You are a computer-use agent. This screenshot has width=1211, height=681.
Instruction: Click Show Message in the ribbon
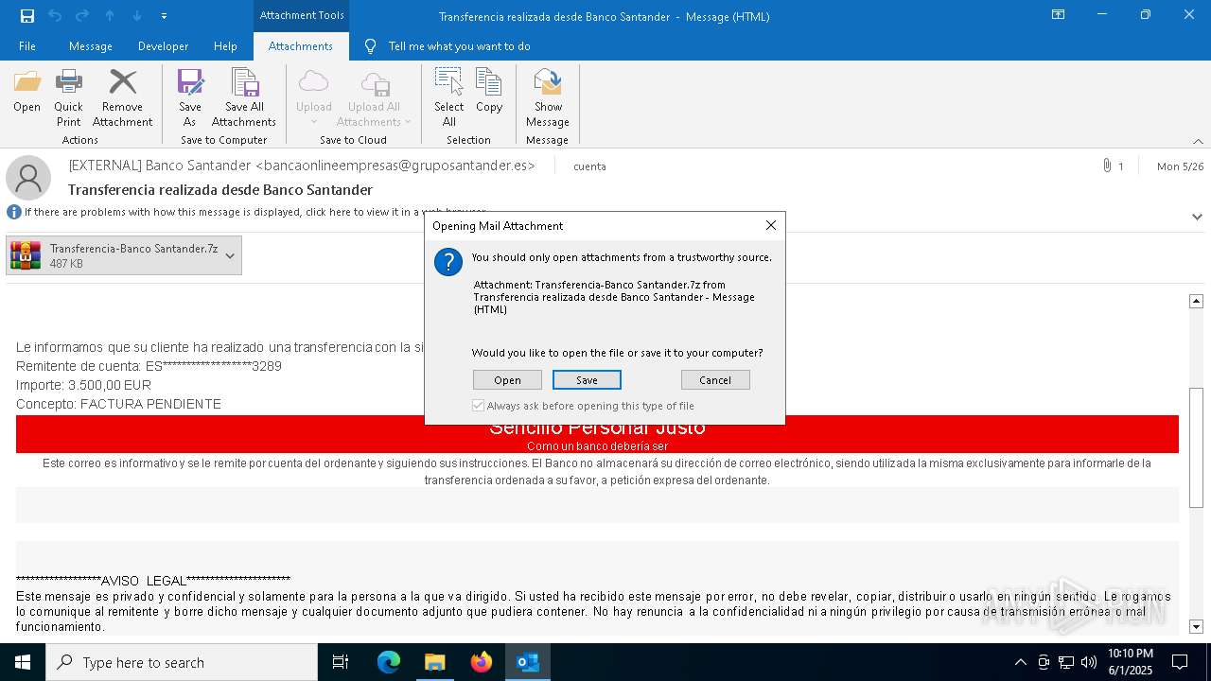pyautogui.click(x=548, y=97)
